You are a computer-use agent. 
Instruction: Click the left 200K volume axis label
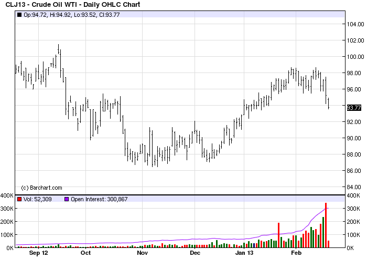click(7, 222)
